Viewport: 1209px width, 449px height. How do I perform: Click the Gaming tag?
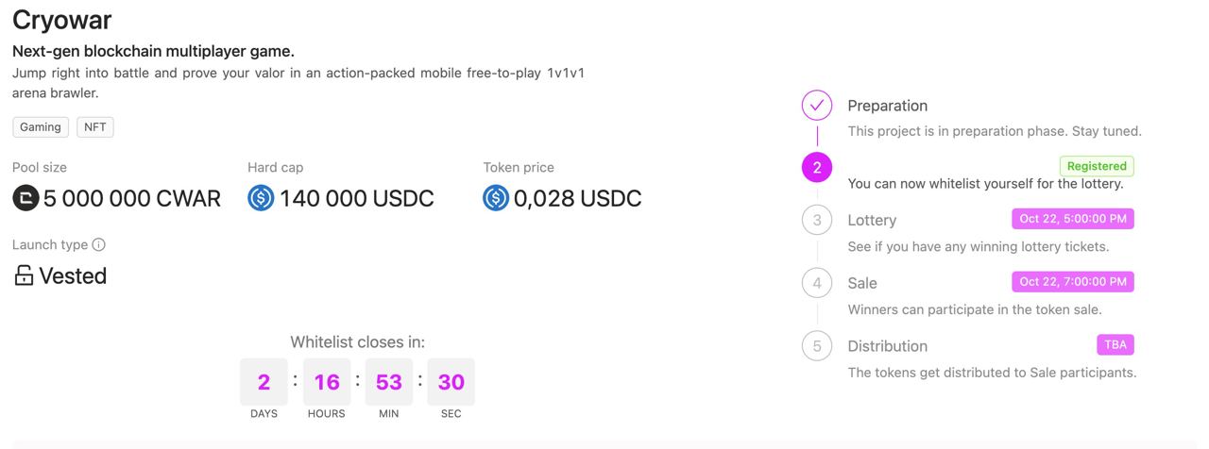click(x=41, y=126)
